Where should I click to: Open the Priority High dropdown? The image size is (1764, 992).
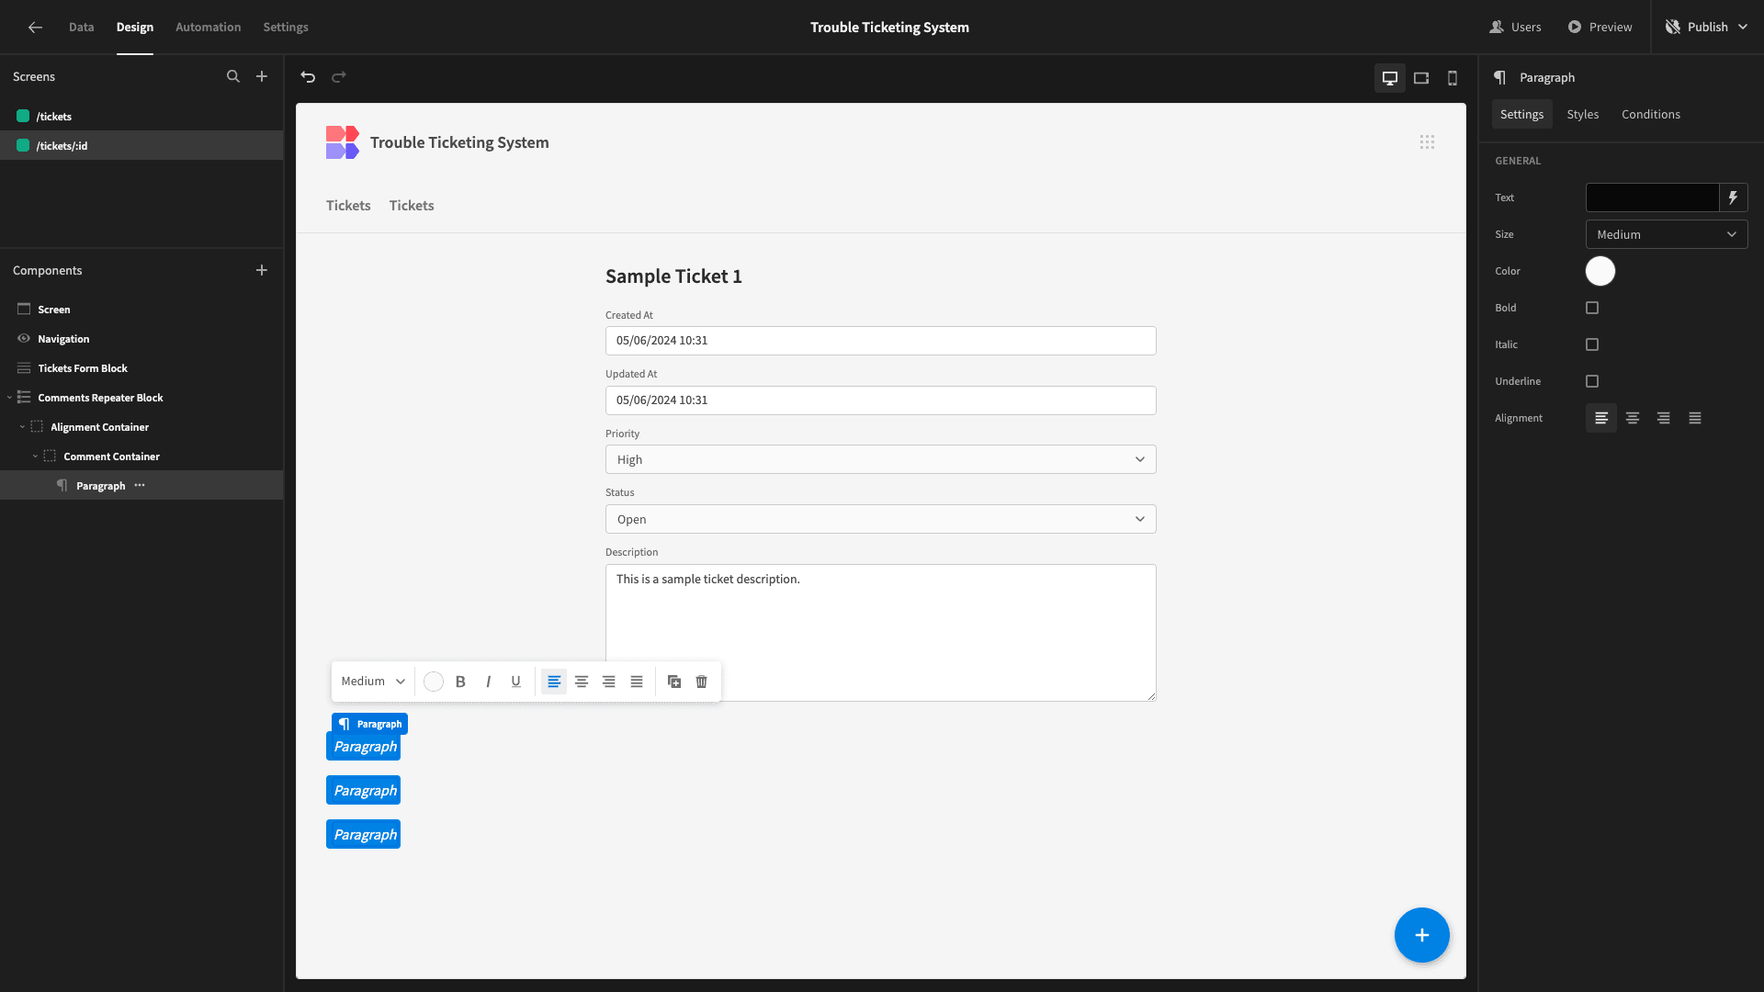pos(880,459)
